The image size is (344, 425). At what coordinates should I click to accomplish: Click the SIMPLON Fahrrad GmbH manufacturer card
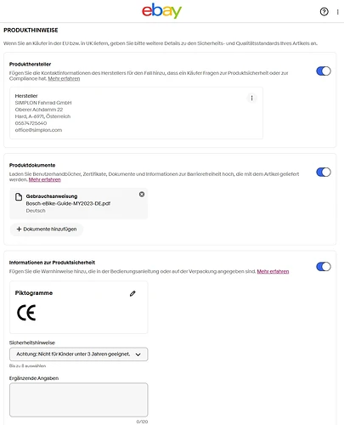pyautogui.click(x=136, y=113)
